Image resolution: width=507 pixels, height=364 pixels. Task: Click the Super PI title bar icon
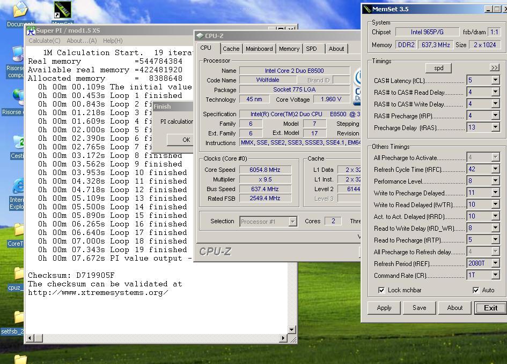pyautogui.click(x=31, y=31)
